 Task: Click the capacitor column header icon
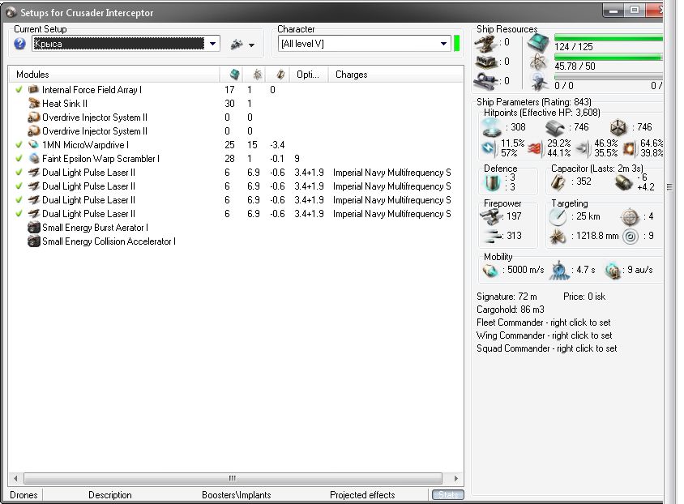click(x=280, y=75)
